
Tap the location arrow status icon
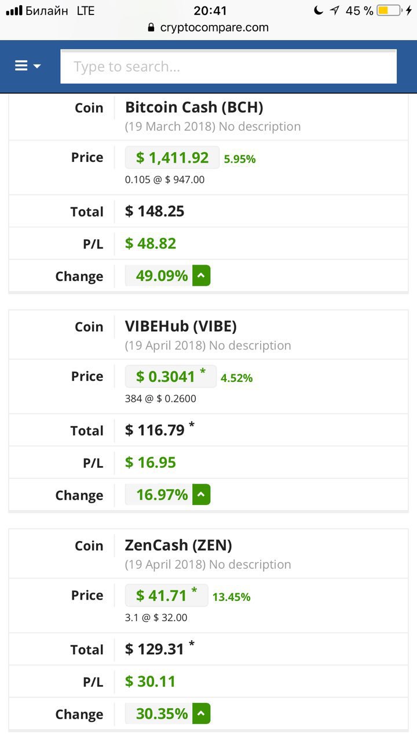pos(335,10)
